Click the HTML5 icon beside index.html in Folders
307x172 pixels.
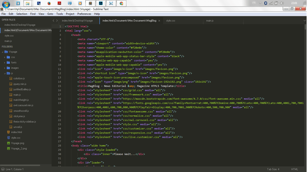[x=8, y=132]
